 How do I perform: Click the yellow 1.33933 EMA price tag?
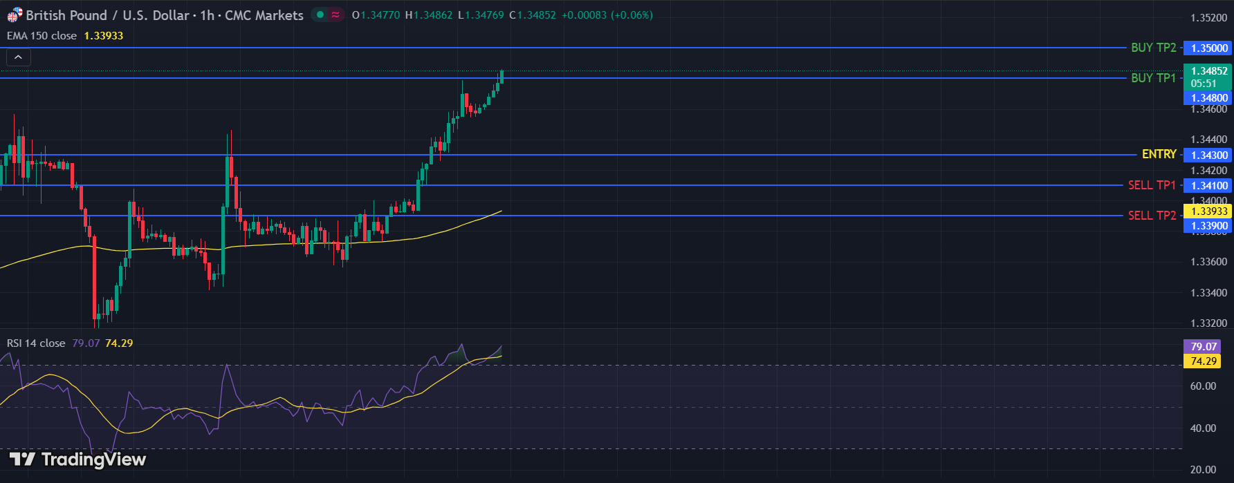pos(1208,211)
